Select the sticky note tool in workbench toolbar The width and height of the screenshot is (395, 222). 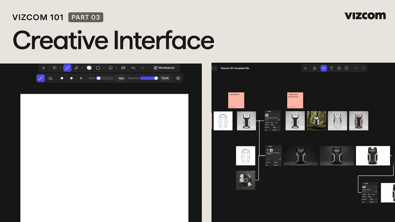point(339,69)
